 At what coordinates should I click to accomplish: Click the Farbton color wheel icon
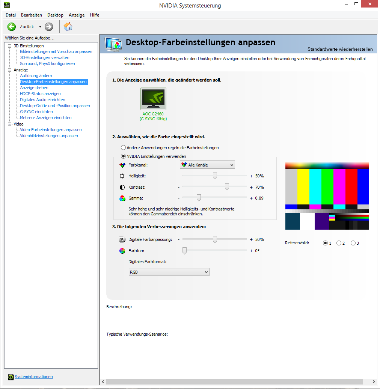(x=122, y=251)
